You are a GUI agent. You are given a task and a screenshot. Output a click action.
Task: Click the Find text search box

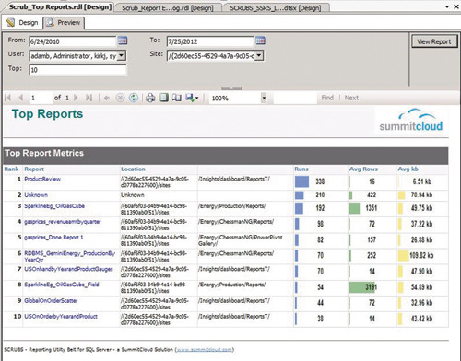295,98
